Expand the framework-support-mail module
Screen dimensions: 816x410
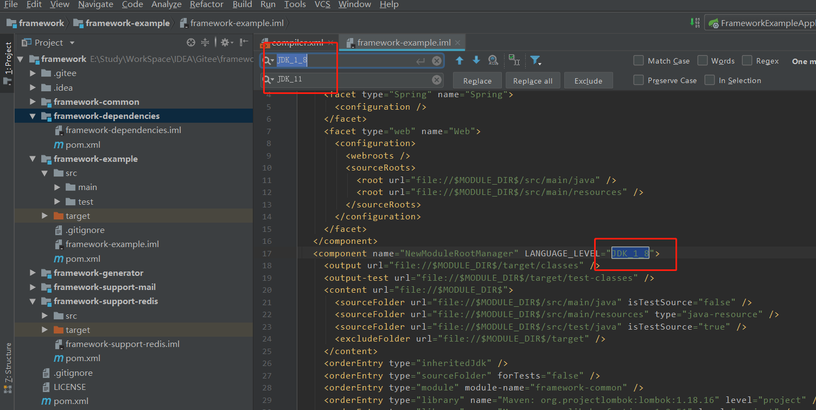click(33, 287)
